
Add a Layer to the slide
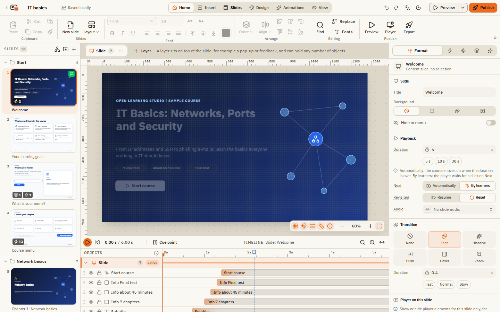(143, 51)
